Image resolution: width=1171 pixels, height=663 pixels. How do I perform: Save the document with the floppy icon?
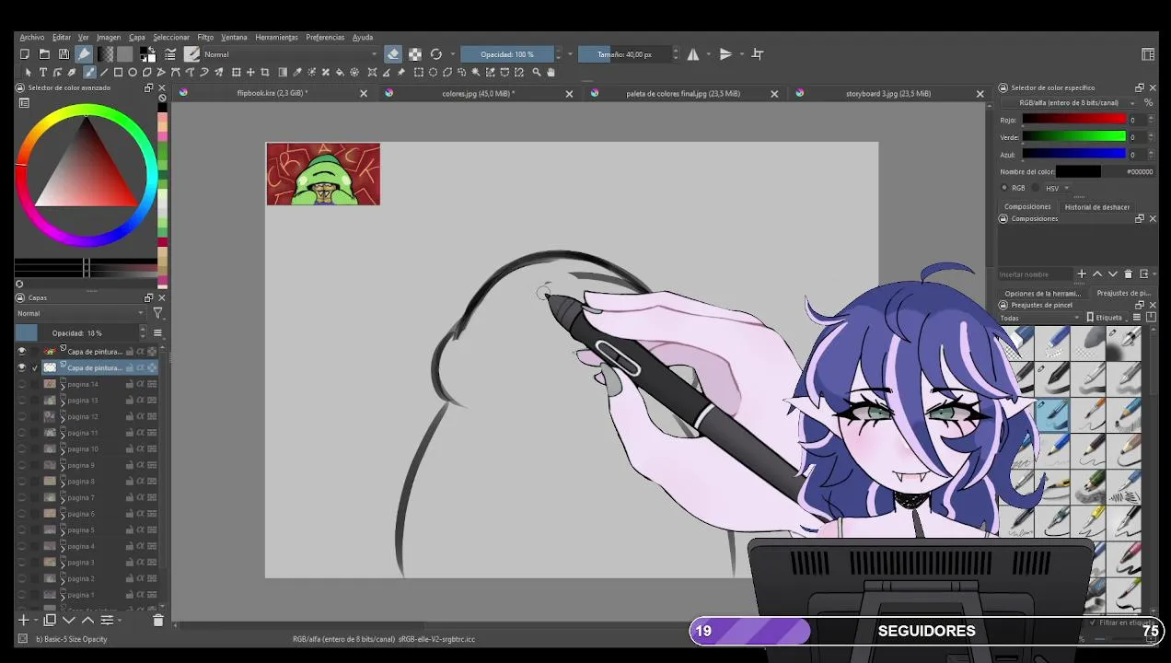[64, 54]
